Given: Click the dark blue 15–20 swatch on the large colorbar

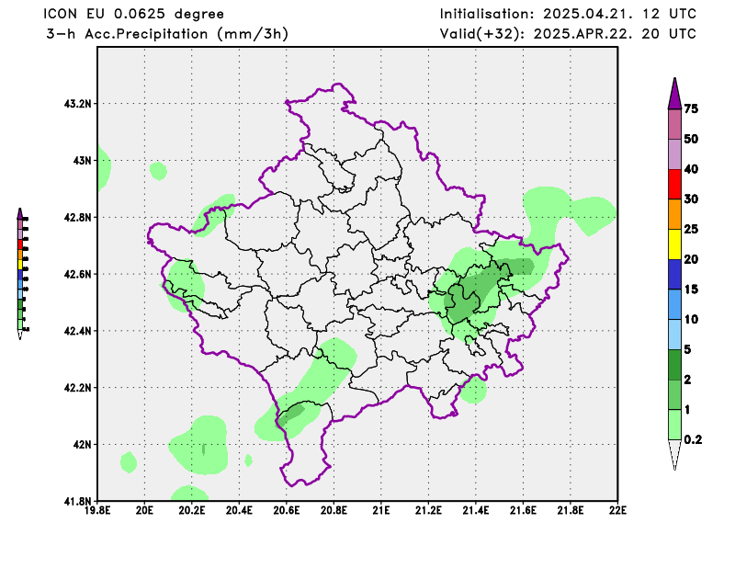Looking at the screenshot, I should tap(674, 275).
